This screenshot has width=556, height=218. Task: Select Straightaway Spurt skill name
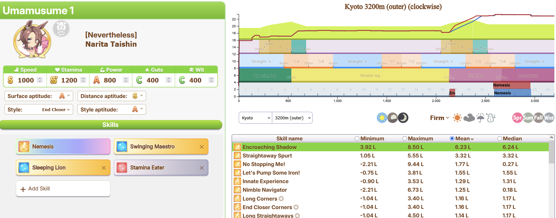267,156
